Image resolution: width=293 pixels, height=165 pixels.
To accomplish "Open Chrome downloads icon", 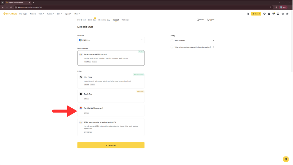I will point(276,7).
